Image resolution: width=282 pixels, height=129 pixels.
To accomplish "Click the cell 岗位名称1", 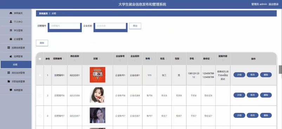I will pos(75,75).
